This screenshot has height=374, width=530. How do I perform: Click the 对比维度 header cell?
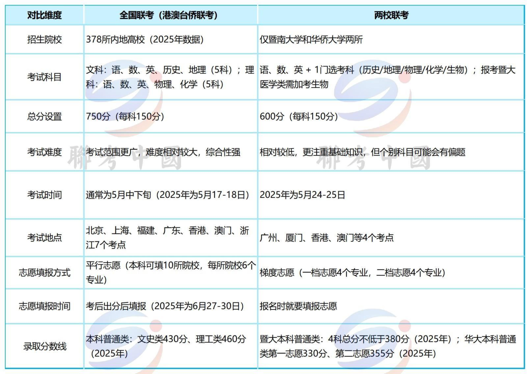pyautogui.click(x=44, y=15)
